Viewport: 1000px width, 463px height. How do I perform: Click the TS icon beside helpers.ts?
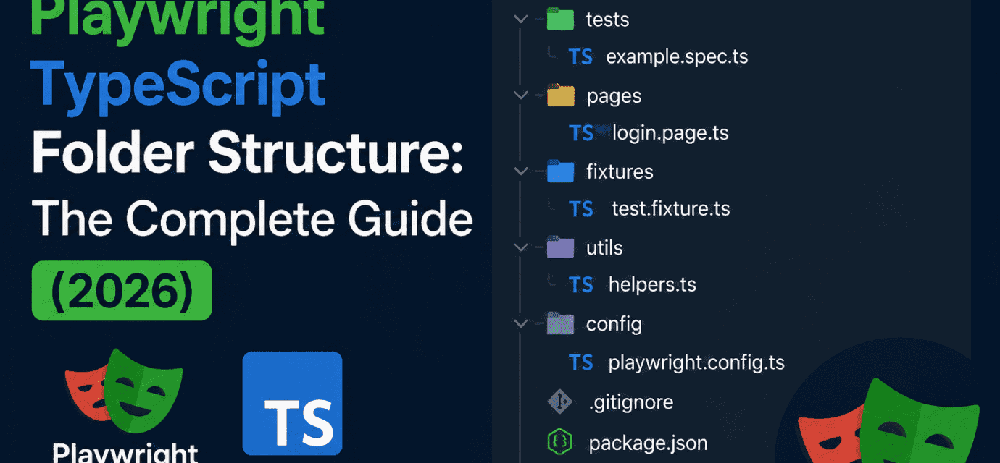pos(581,285)
